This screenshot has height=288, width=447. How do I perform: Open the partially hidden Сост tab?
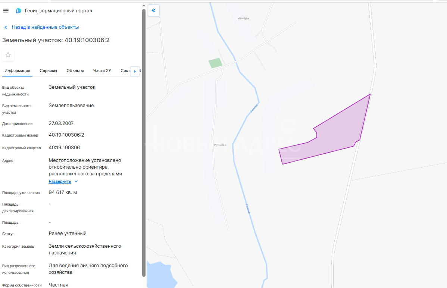pos(125,71)
